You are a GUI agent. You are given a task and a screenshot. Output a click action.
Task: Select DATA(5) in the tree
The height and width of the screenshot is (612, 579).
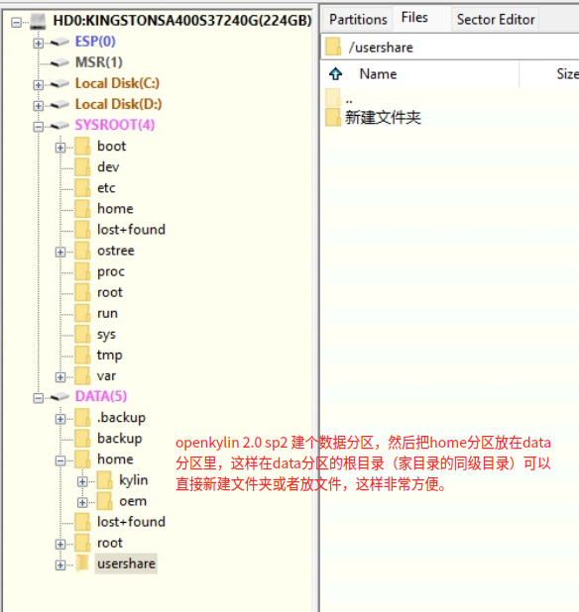(101, 396)
